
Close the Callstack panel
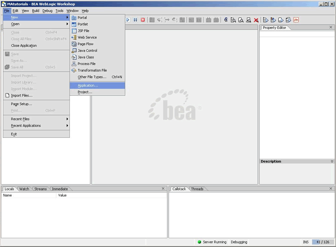pos(331,188)
